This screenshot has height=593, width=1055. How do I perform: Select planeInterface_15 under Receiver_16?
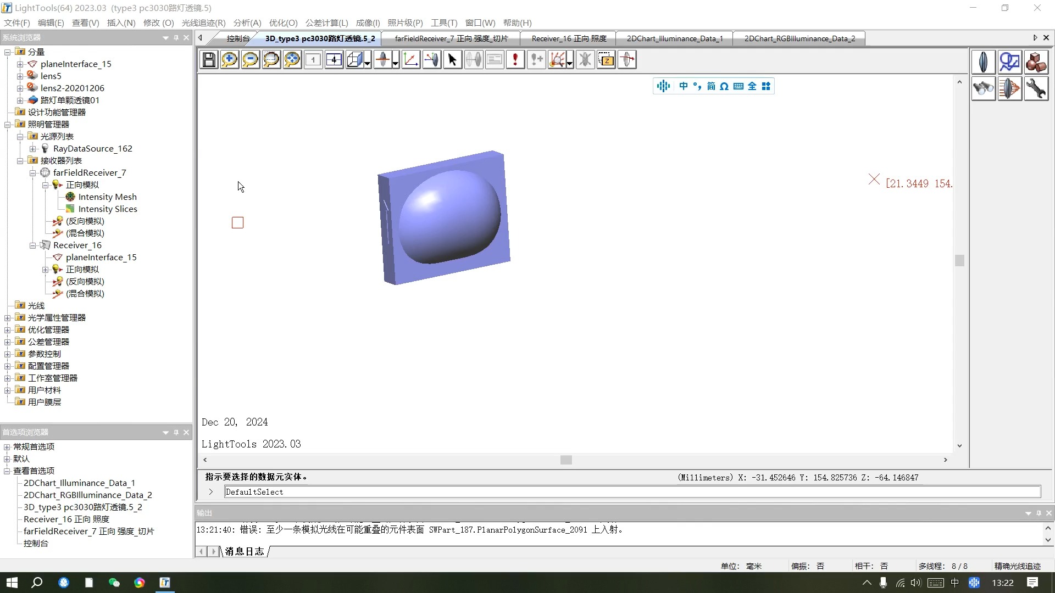102,257
